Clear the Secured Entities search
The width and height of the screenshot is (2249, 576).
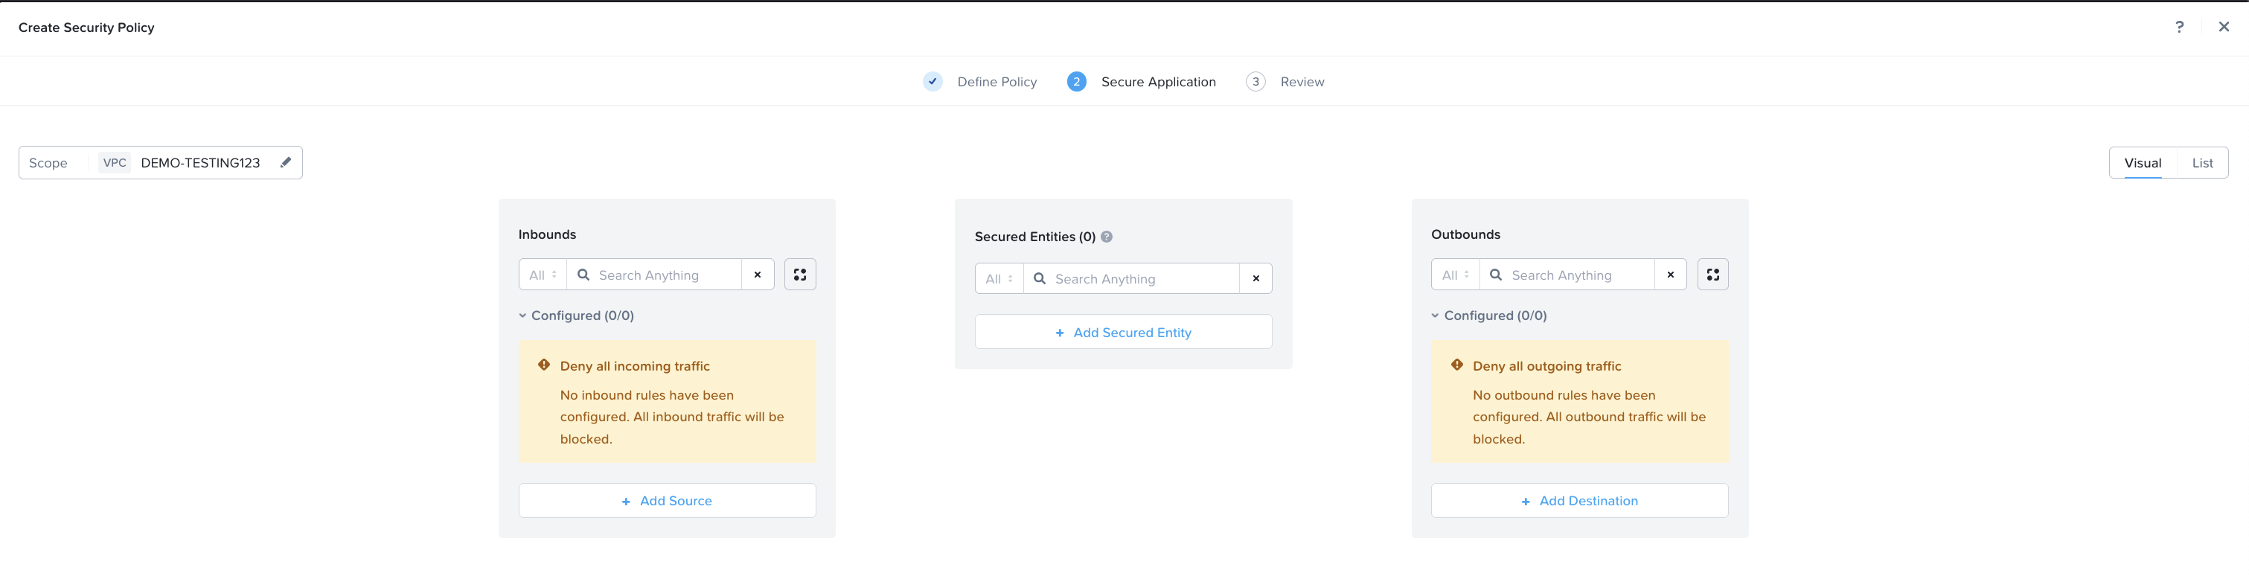[x=1255, y=278]
